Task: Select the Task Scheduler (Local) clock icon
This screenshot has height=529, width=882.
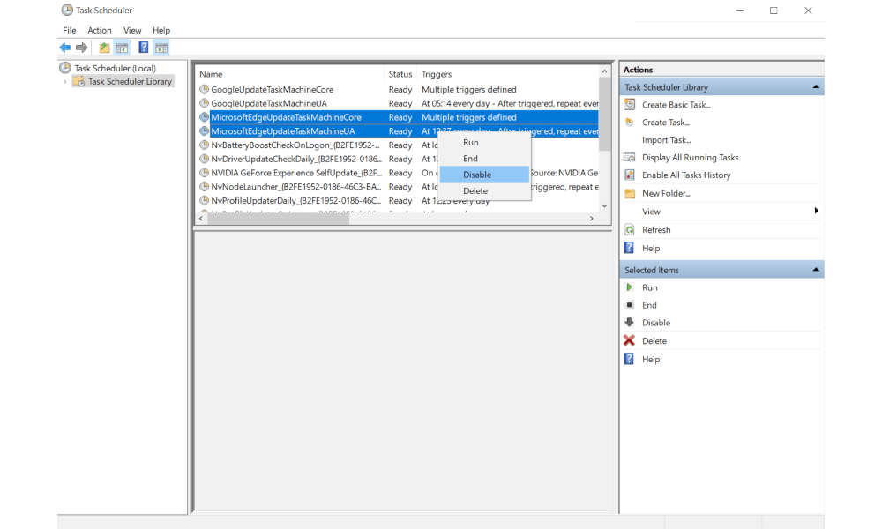Action: pyautogui.click(x=65, y=68)
